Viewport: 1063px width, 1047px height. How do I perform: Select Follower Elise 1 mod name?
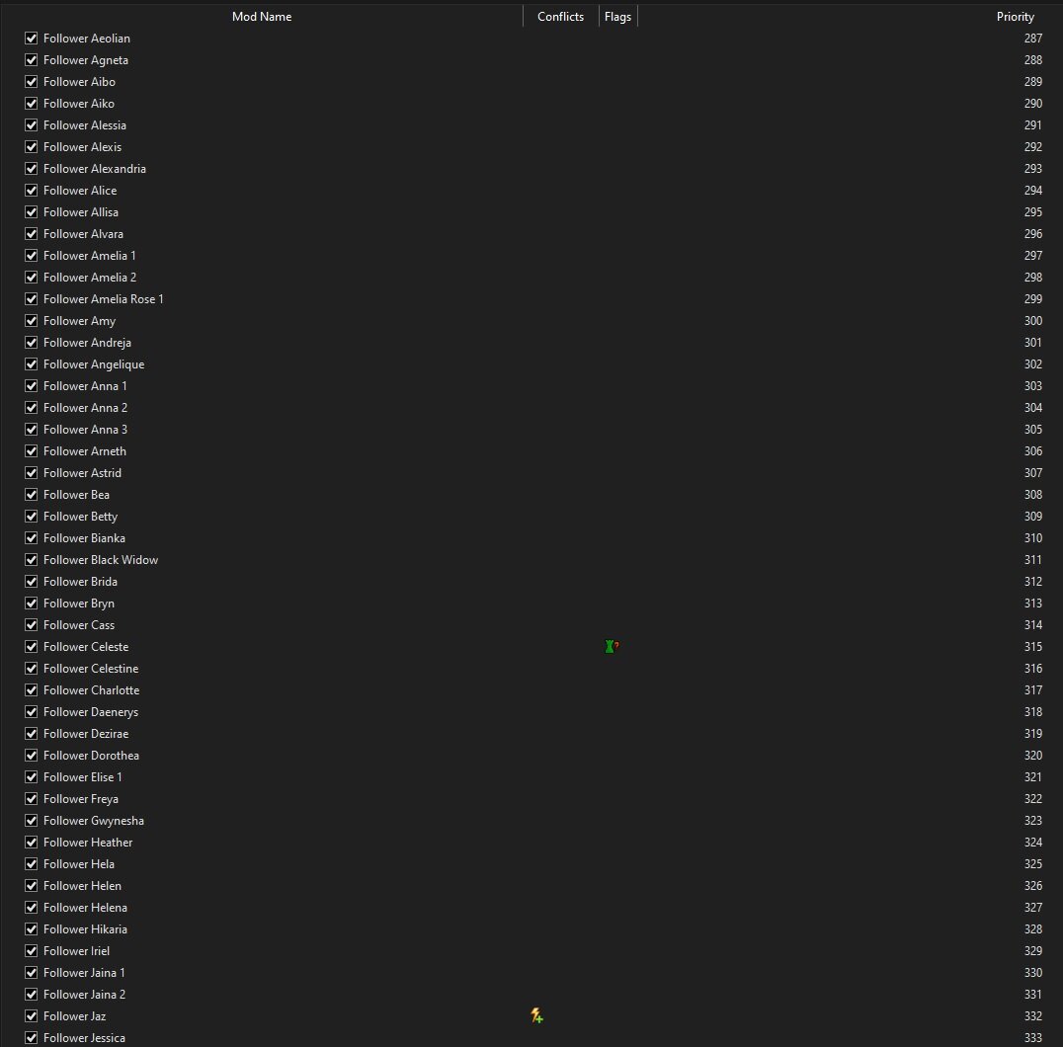point(83,776)
